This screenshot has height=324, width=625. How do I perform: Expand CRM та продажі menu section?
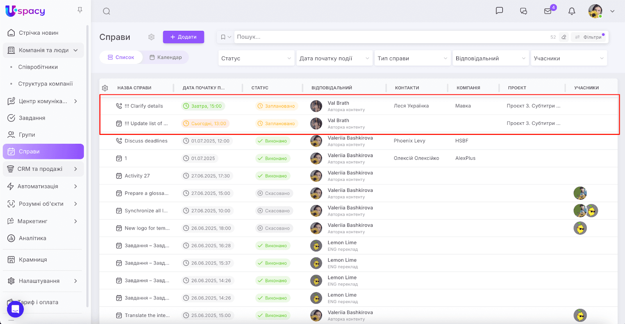coord(43,169)
